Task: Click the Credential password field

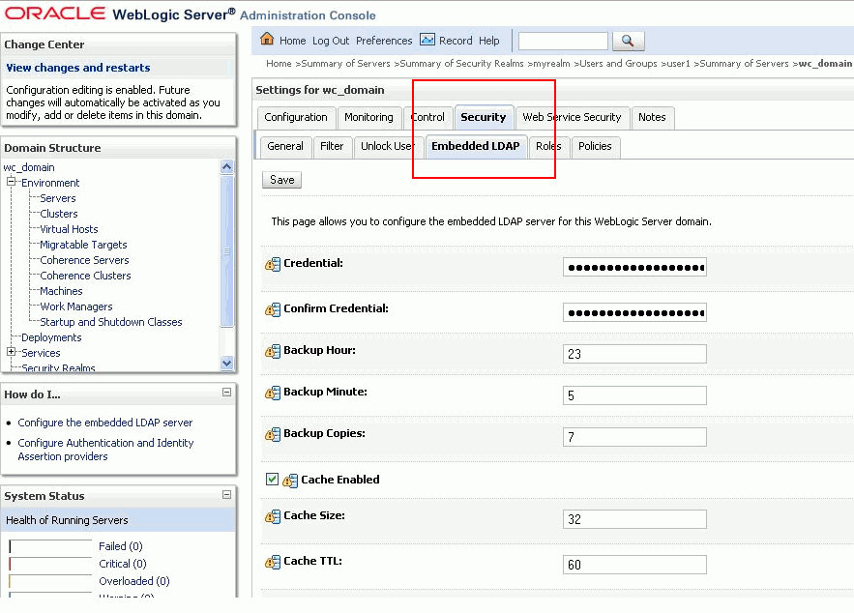Action: [x=634, y=267]
